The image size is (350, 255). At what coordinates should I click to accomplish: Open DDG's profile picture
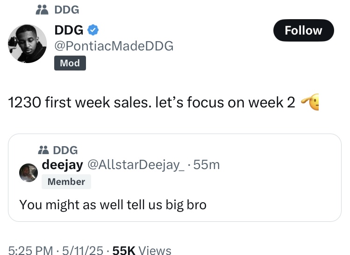[27, 44]
